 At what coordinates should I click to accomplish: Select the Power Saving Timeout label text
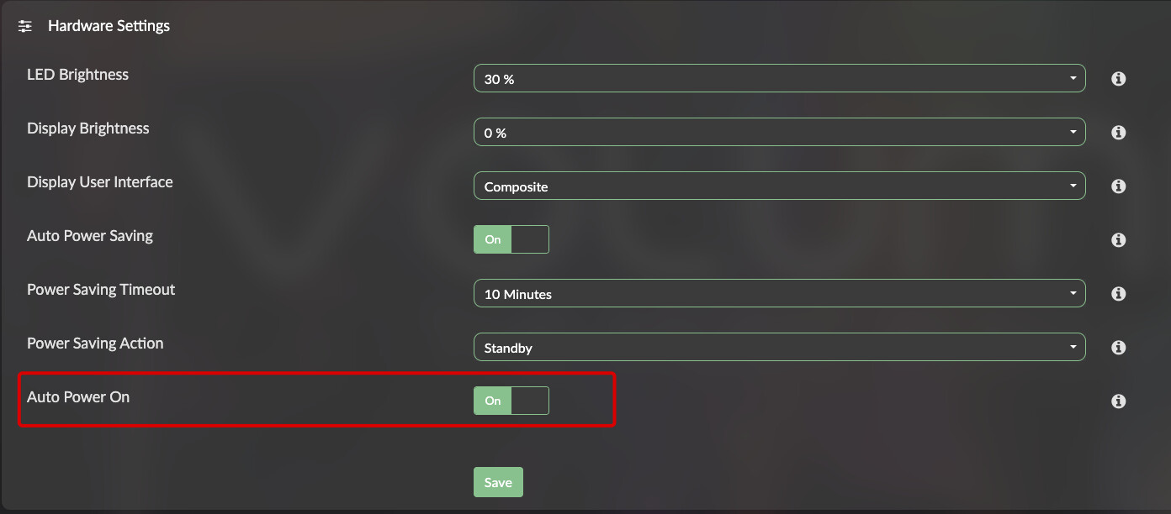[101, 290]
